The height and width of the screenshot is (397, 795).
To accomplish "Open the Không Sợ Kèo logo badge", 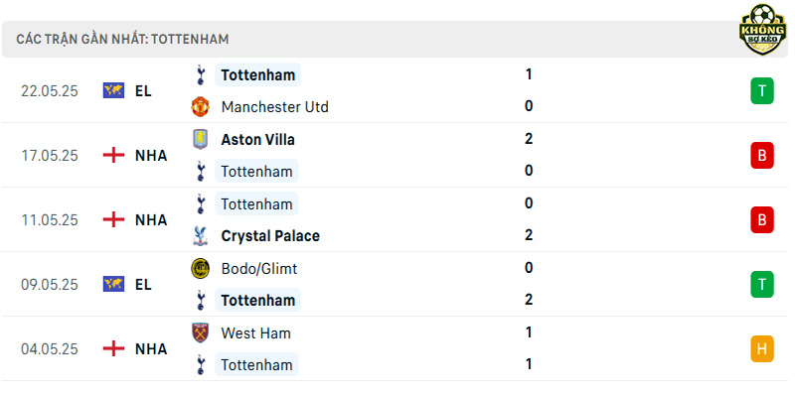I will tap(762, 30).
